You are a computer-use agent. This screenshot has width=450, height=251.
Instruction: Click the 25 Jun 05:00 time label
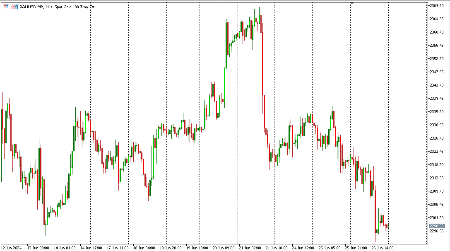[330, 248]
